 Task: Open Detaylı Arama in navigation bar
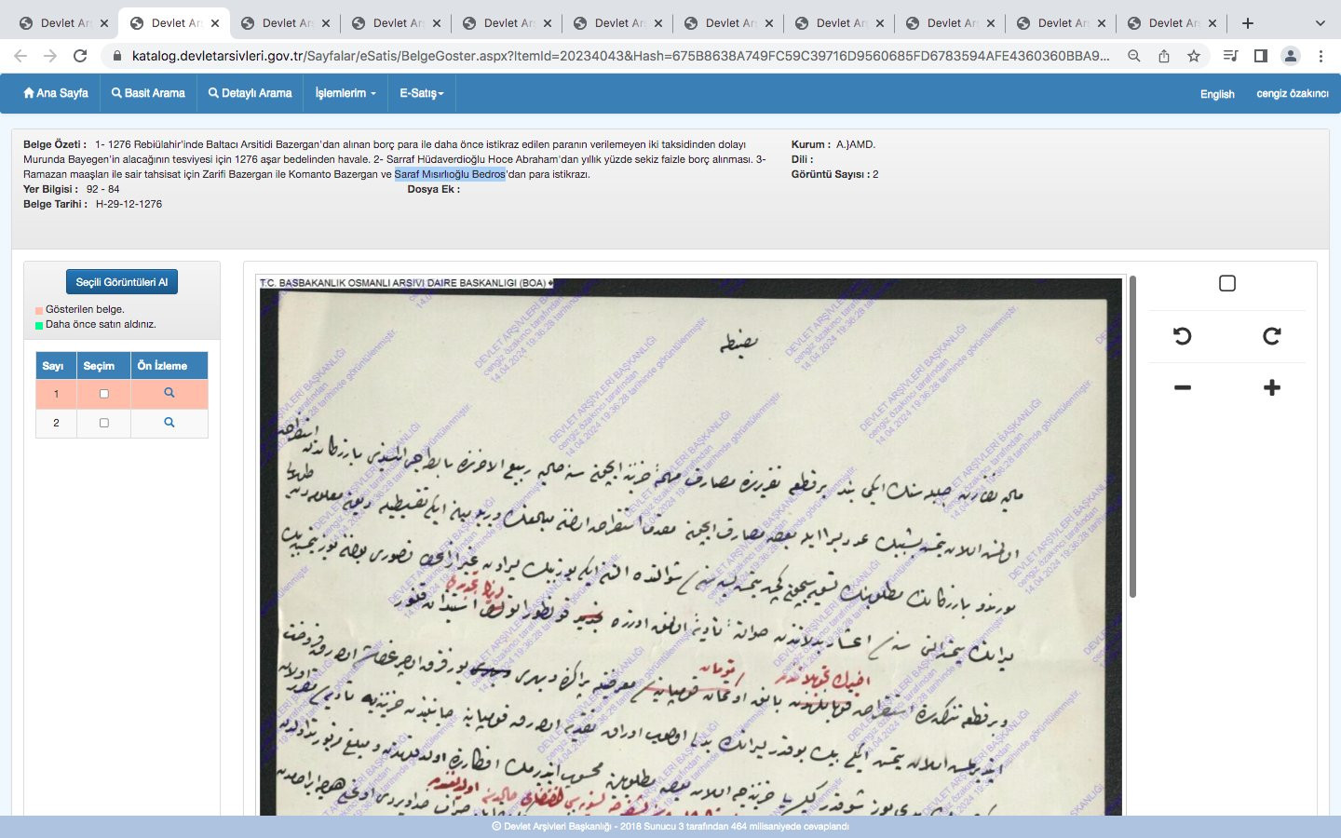[250, 93]
